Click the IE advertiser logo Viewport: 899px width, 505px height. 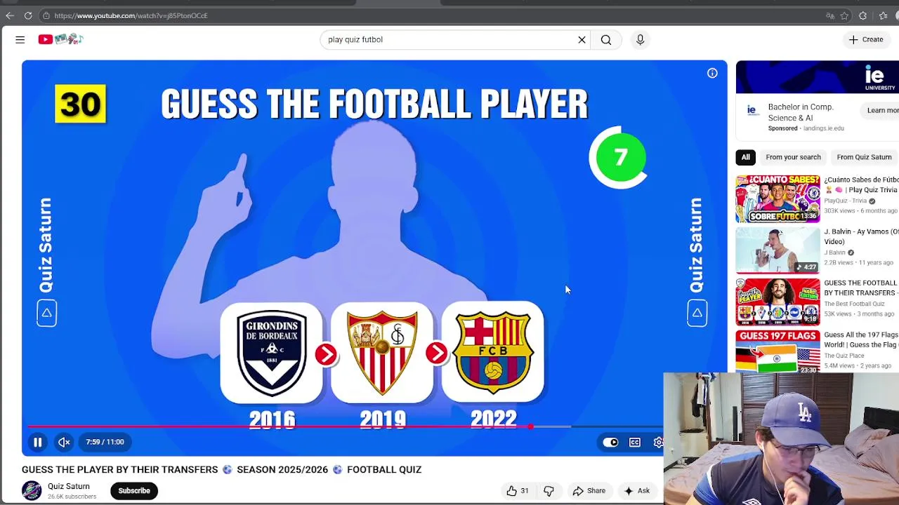click(752, 110)
